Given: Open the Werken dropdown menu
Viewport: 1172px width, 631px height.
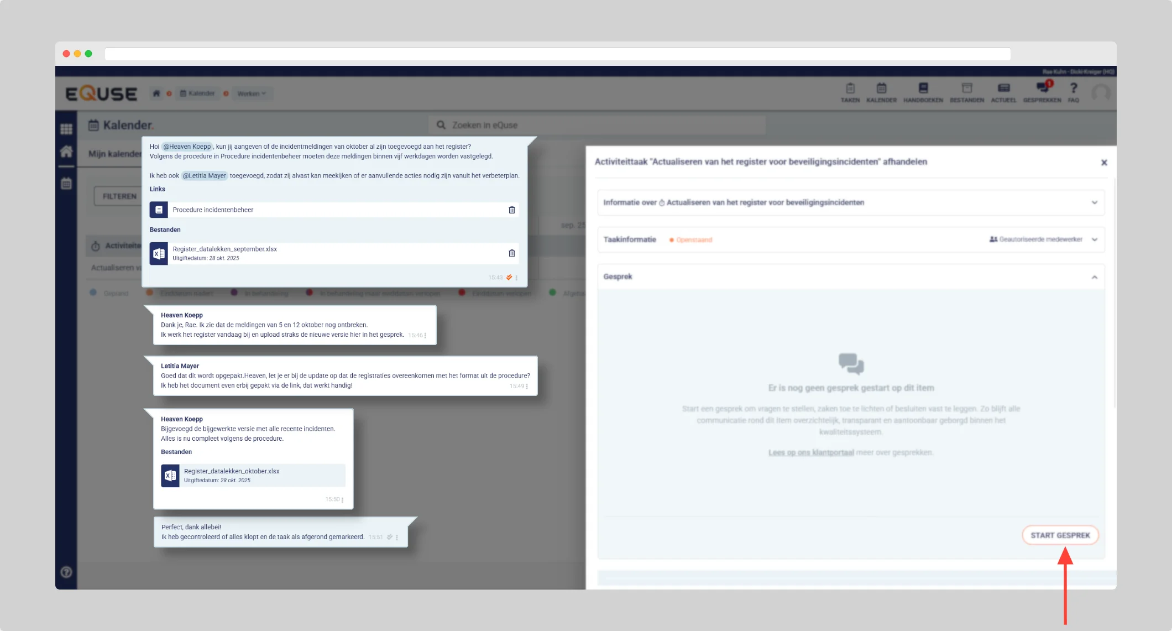Looking at the screenshot, I should (252, 93).
